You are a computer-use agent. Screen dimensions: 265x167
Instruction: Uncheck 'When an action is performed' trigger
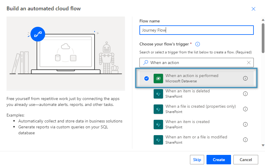147,78
